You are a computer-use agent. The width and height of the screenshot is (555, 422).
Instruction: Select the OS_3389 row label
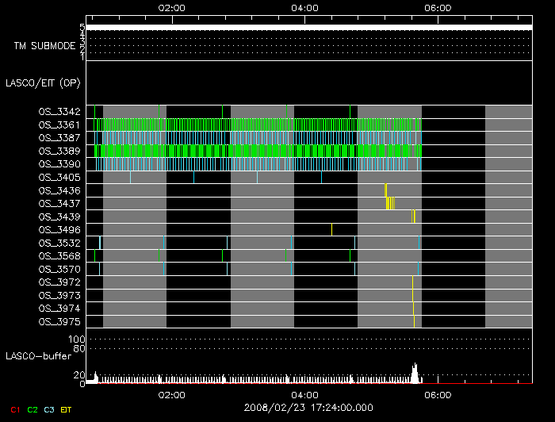pos(59,152)
